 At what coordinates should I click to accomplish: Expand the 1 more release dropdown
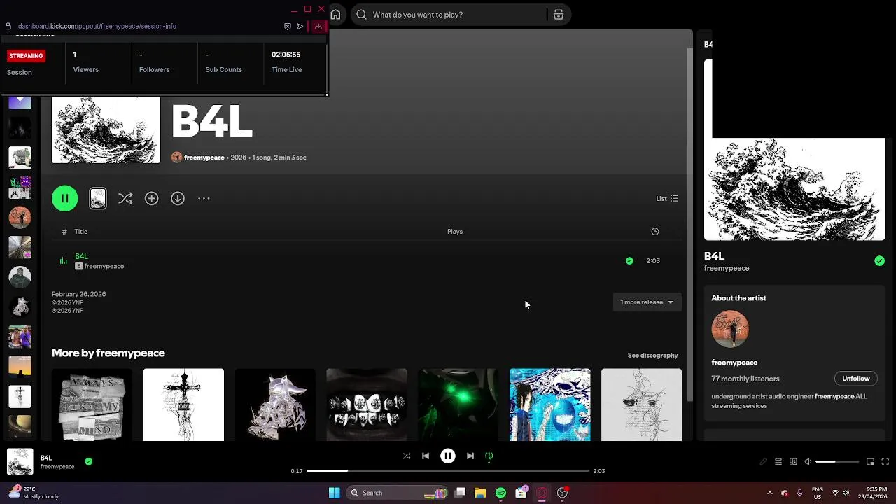pyautogui.click(x=647, y=302)
